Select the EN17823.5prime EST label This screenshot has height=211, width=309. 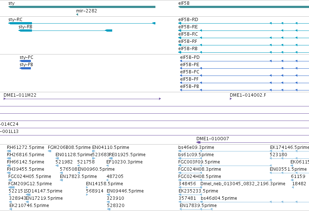pos(78,176)
